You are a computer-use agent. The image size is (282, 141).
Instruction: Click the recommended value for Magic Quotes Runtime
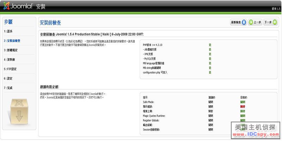[x=210, y=116]
